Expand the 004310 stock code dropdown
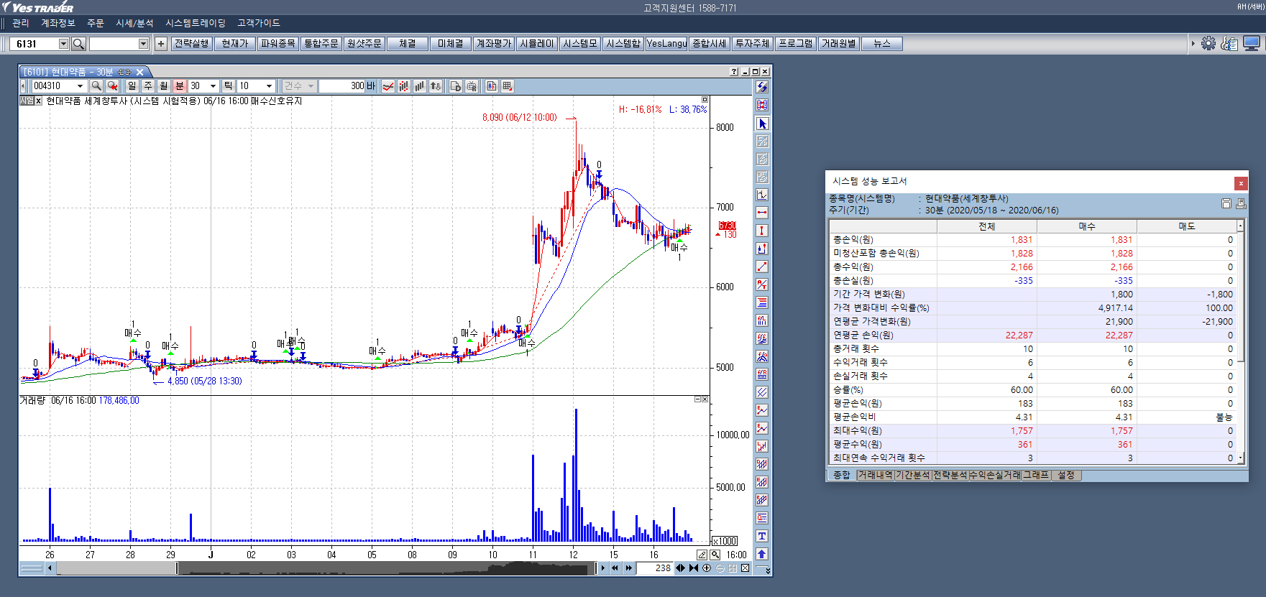The height and width of the screenshot is (597, 1266). point(80,86)
